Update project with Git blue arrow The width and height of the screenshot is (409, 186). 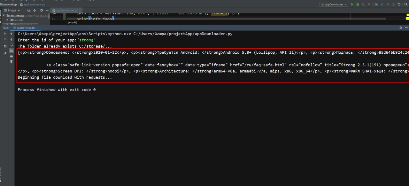point(382,4)
